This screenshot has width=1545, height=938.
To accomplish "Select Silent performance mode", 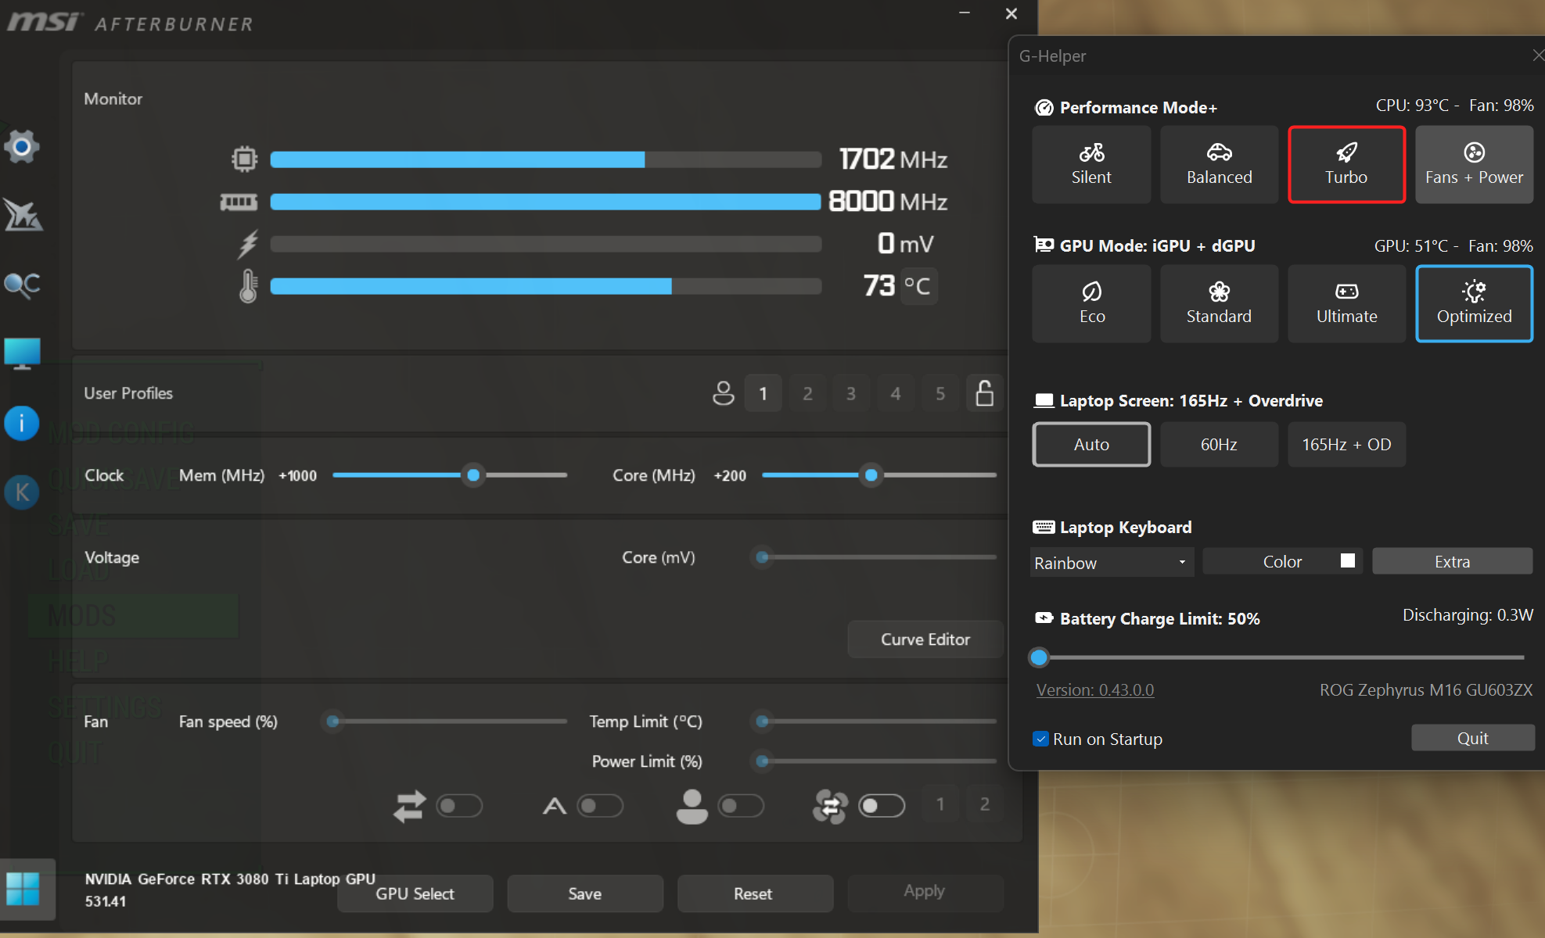I will (1091, 164).
